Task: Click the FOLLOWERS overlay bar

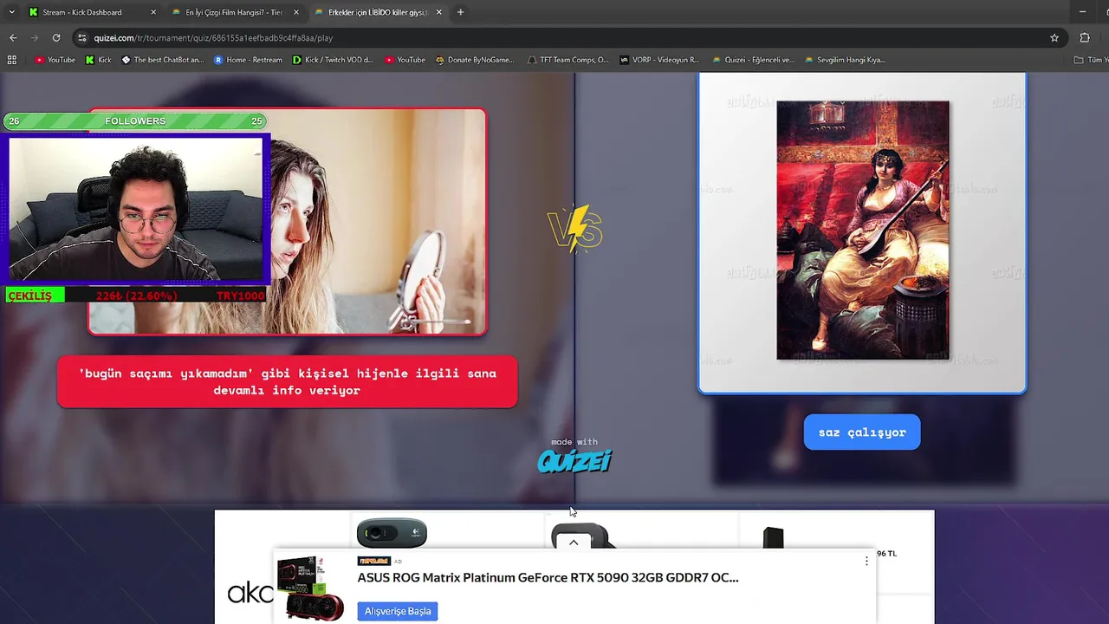Action: pos(135,121)
